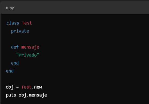This screenshot has height=104, width=149.
Task: Click the ruby language label
Action: [x=10, y=8]
